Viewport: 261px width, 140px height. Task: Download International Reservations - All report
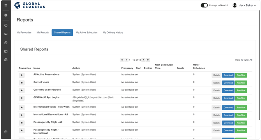[x=228, y=115]
